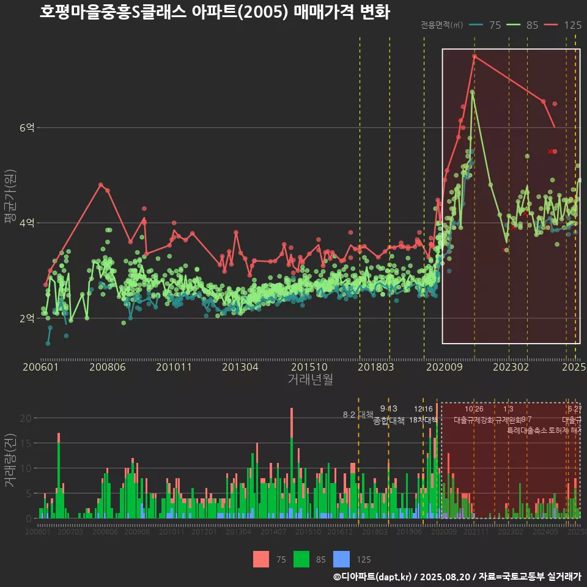Click the 12·16 policy date label
Screen dimensions: 587x587
(x=423, y=409)
